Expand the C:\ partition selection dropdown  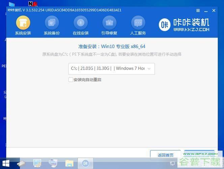[x=111, y=69]
